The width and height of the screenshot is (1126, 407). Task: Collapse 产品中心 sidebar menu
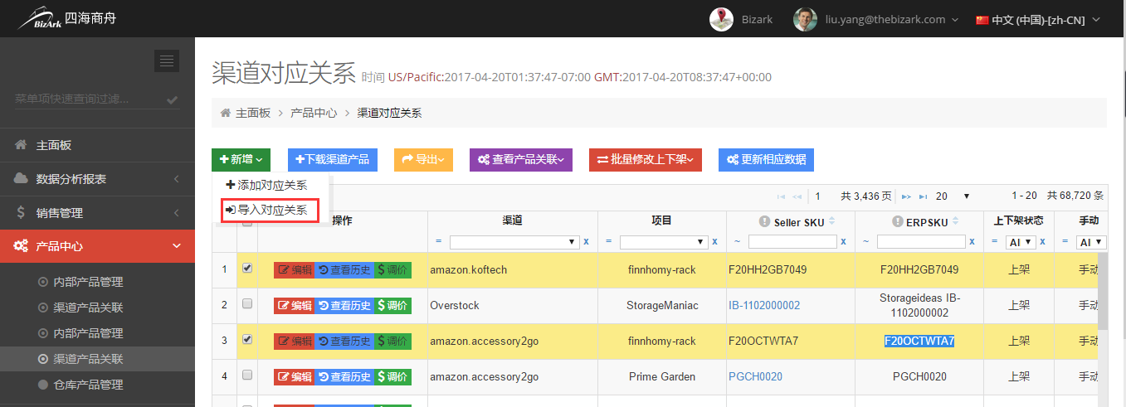(x=97, y=246)
